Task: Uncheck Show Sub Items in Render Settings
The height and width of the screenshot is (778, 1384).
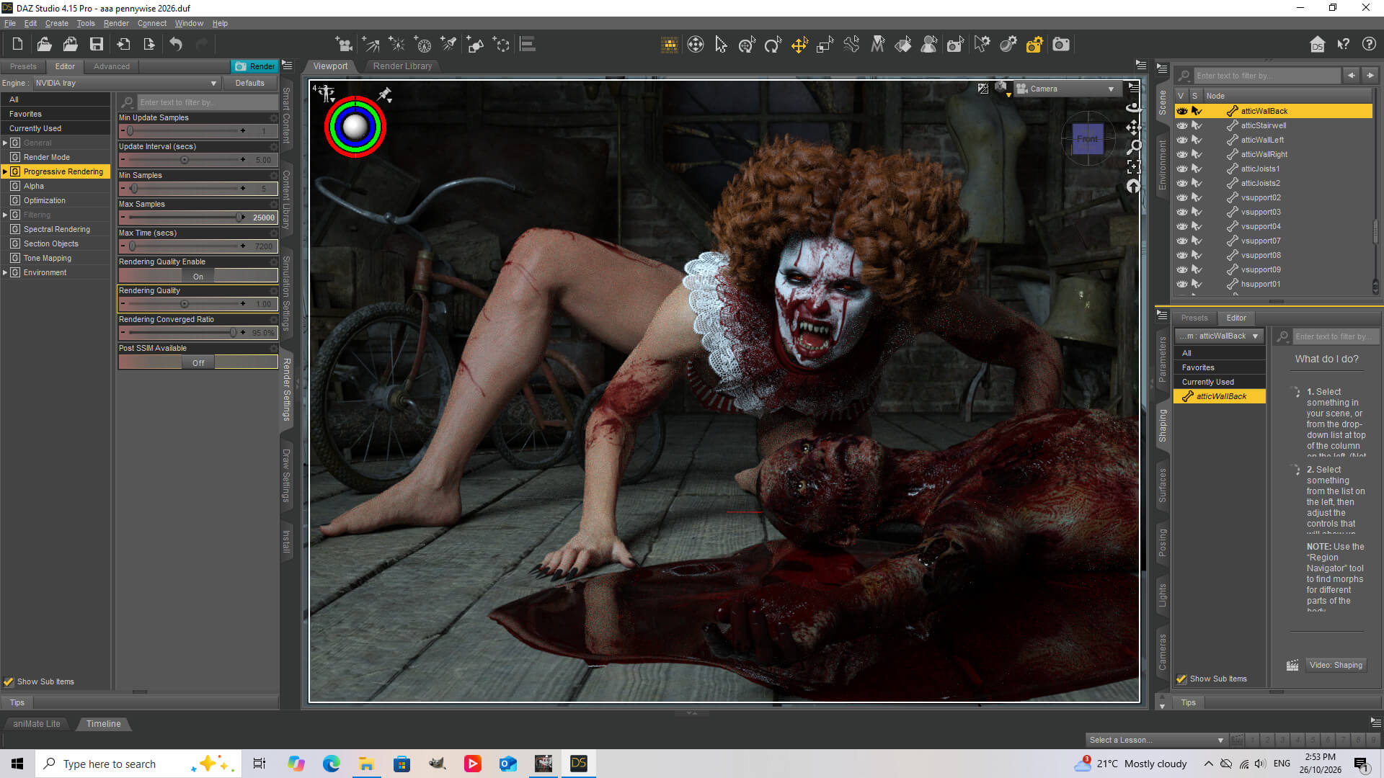Action: click(9, 681)
